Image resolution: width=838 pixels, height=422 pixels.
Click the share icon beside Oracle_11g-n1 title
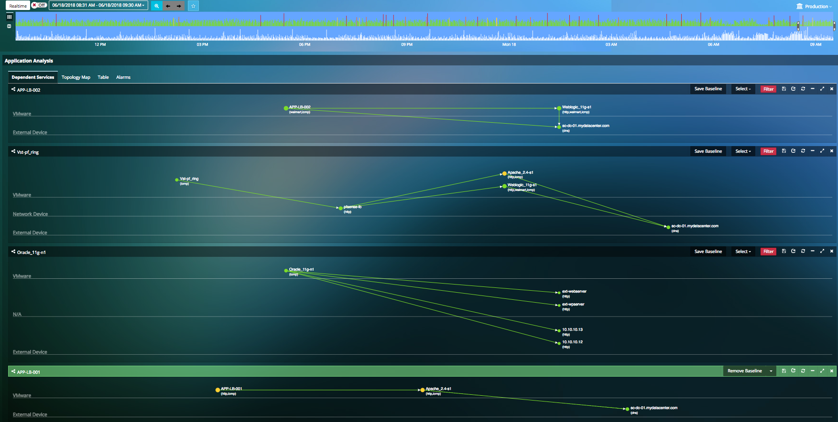13,252
